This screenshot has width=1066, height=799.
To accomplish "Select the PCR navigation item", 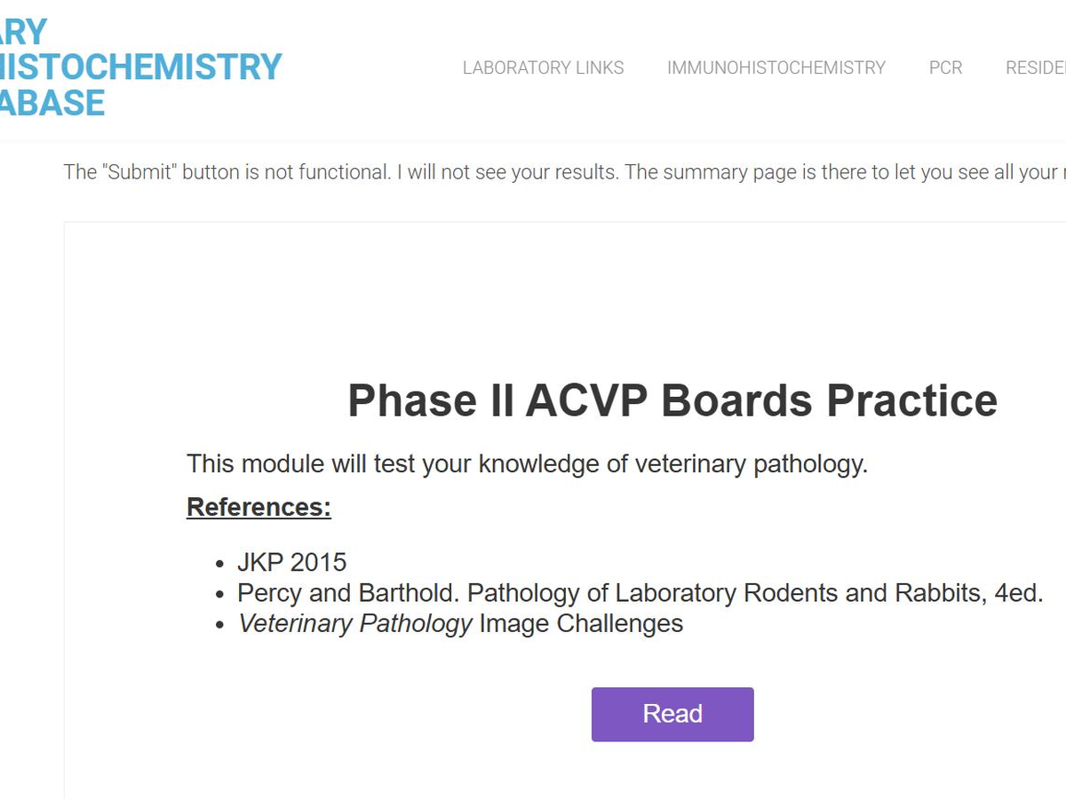I will point(945,67).
